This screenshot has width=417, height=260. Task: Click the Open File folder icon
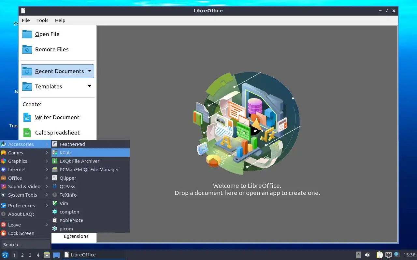coord(27,34)
